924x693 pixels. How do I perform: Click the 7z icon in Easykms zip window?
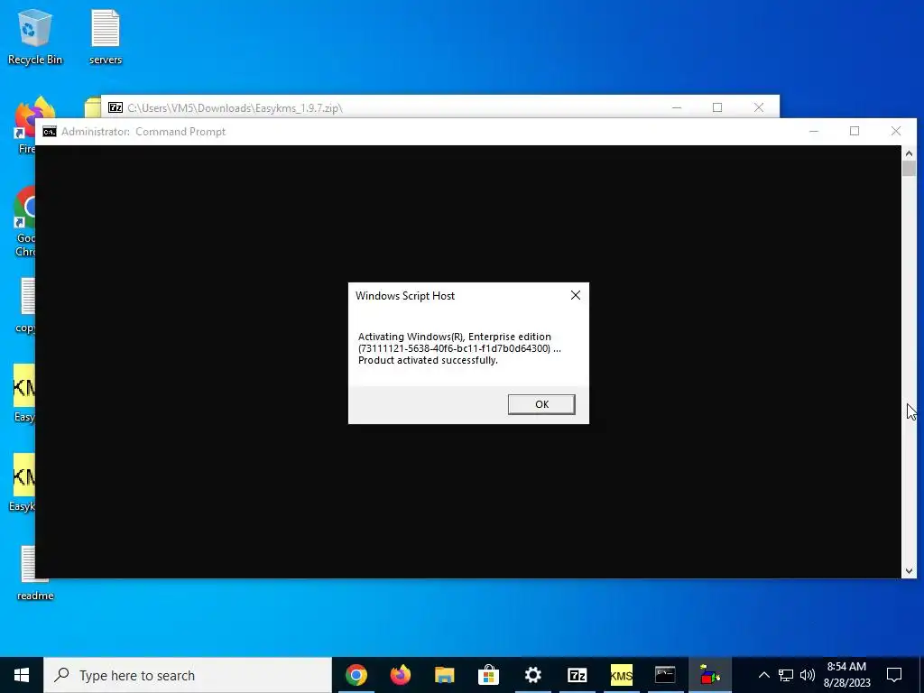click(x=115, y=107)
